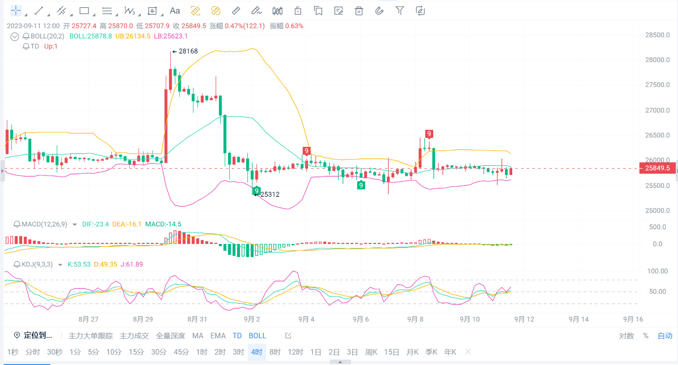Viewport: 678px width, 365px height.
Task: Select the trend line drawing tool
Action: [38, 10]
